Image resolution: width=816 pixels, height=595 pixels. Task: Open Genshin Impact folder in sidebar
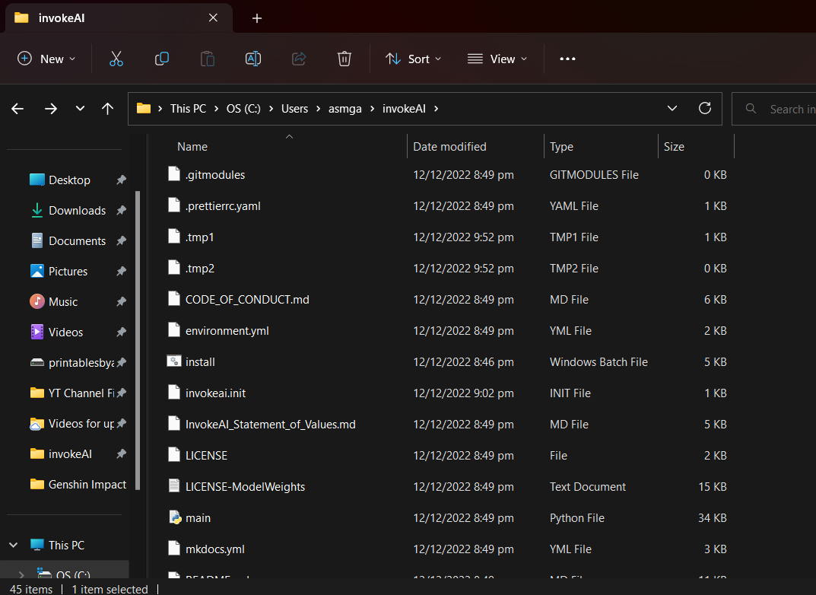pos(78,485)
